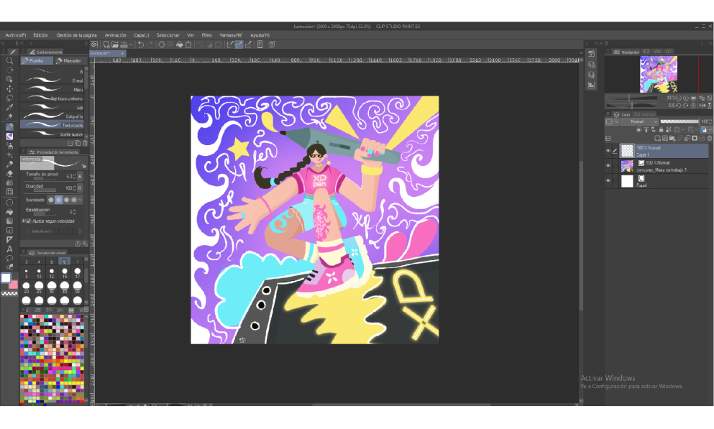Zoom in using the Navigator plus icon

point(686,98)
